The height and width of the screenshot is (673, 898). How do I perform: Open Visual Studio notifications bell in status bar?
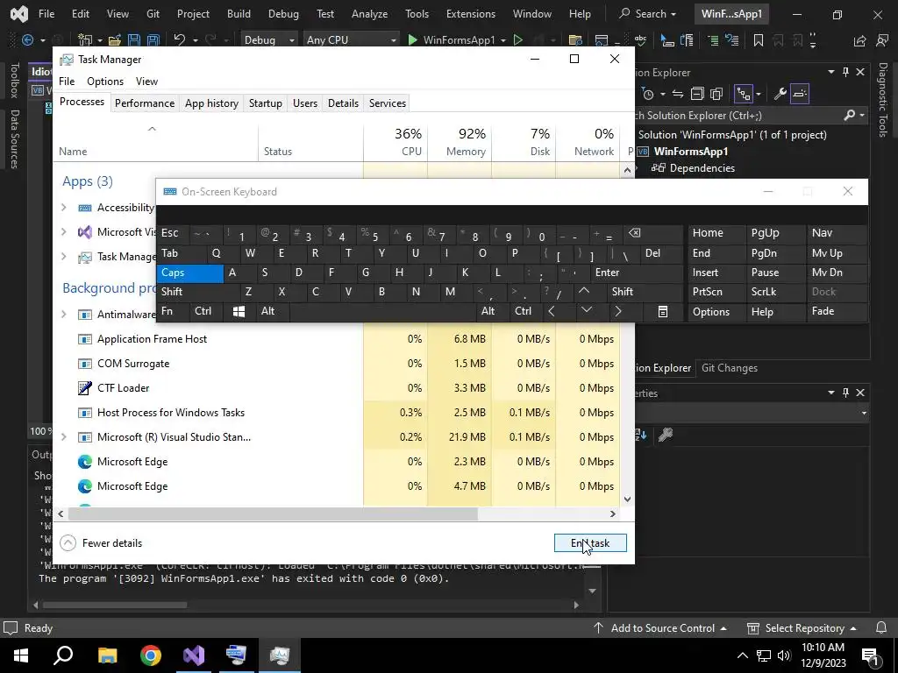881,627
